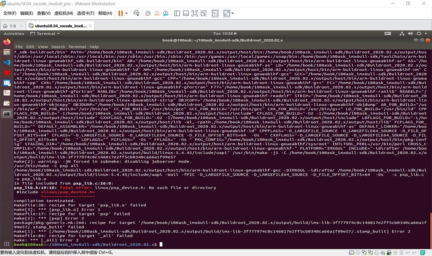Revert the VM to its parent snapshot

(157, 13)
